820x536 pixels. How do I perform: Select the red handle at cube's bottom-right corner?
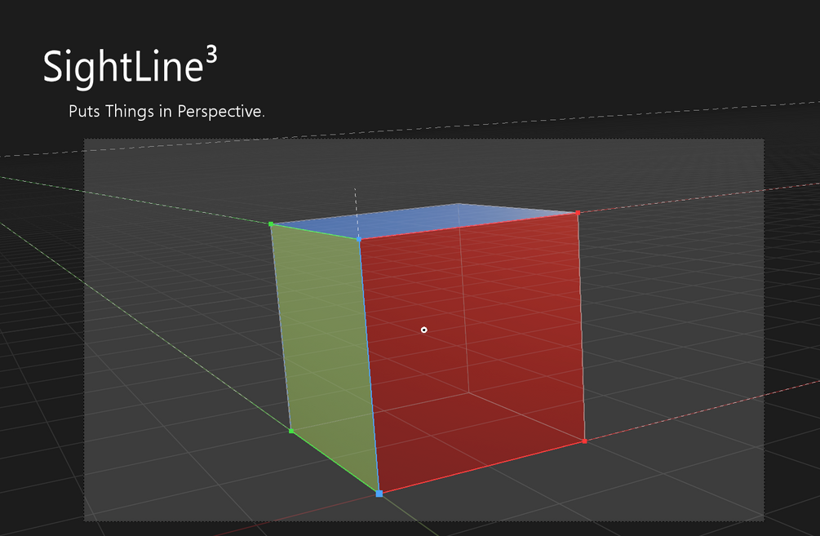click(585, 441)
